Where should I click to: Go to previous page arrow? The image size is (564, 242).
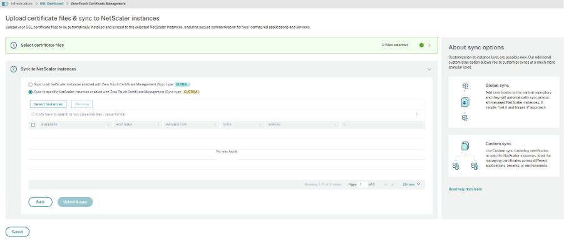(385, 184)
